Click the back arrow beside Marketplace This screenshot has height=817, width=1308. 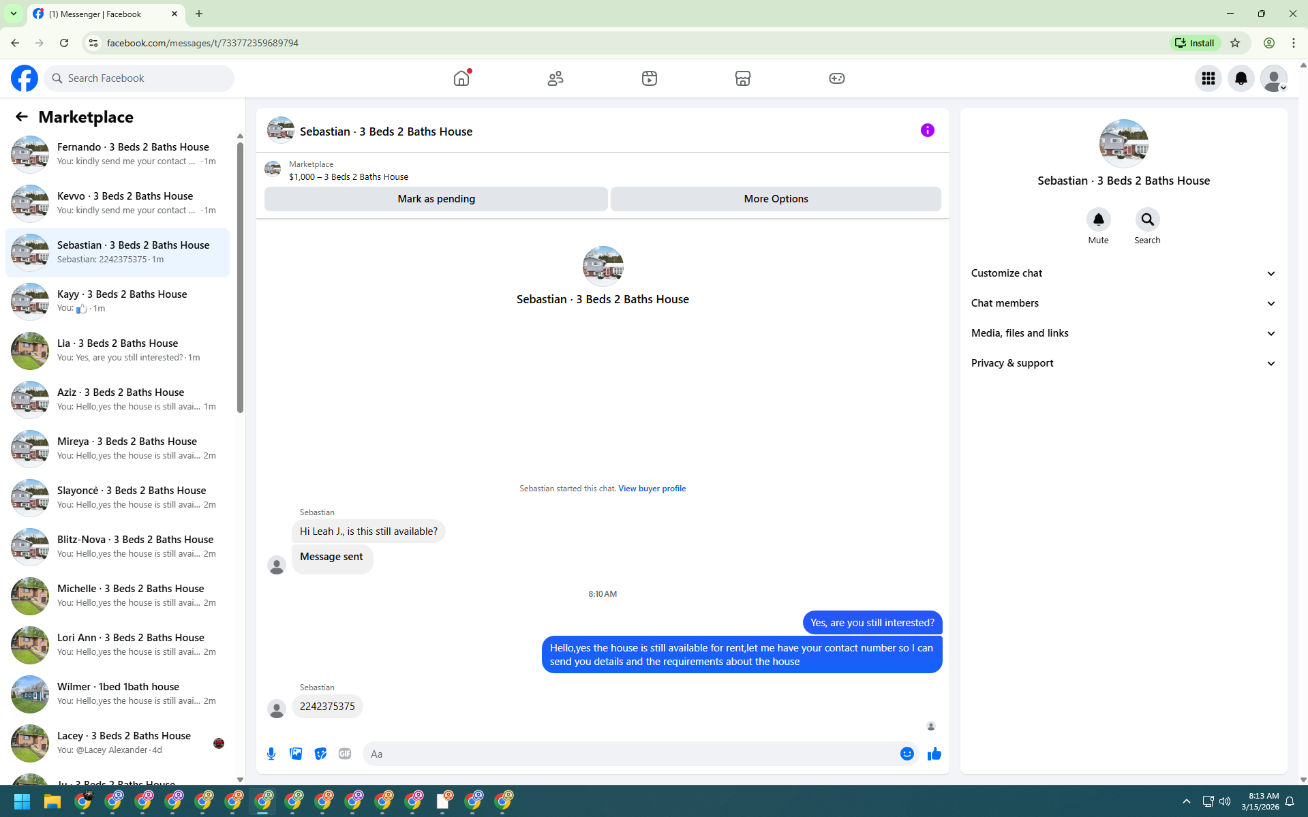(22, 117)
